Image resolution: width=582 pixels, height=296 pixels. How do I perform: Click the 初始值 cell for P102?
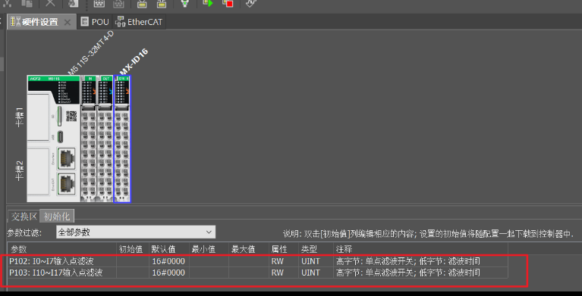pyautogui.click(x=133, y=261)
